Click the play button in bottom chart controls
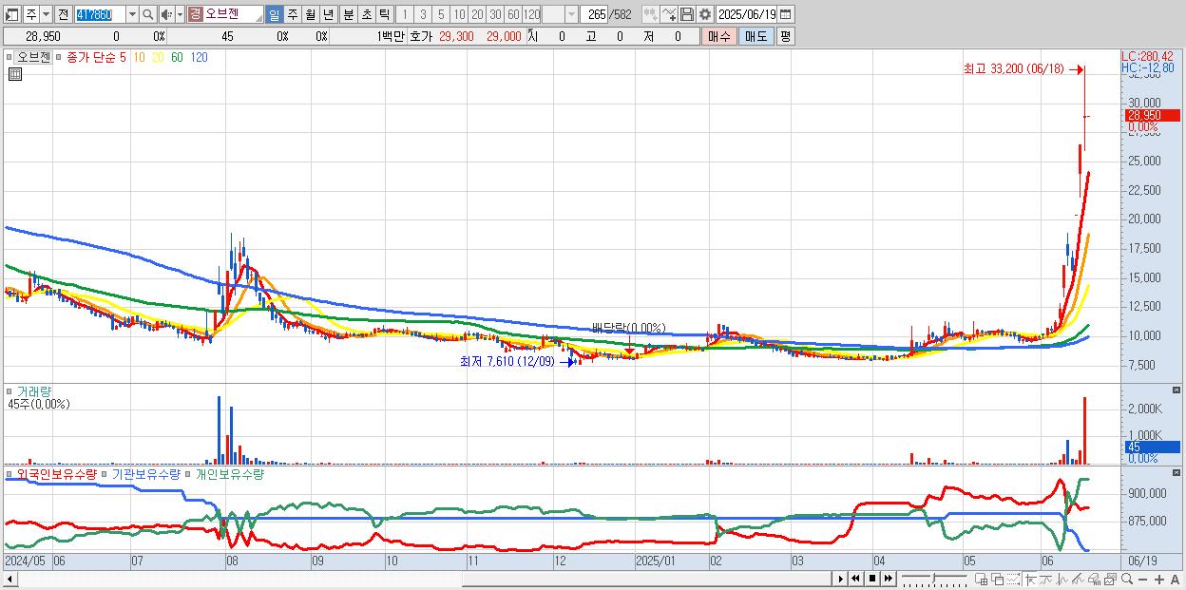 pos(841,579)
